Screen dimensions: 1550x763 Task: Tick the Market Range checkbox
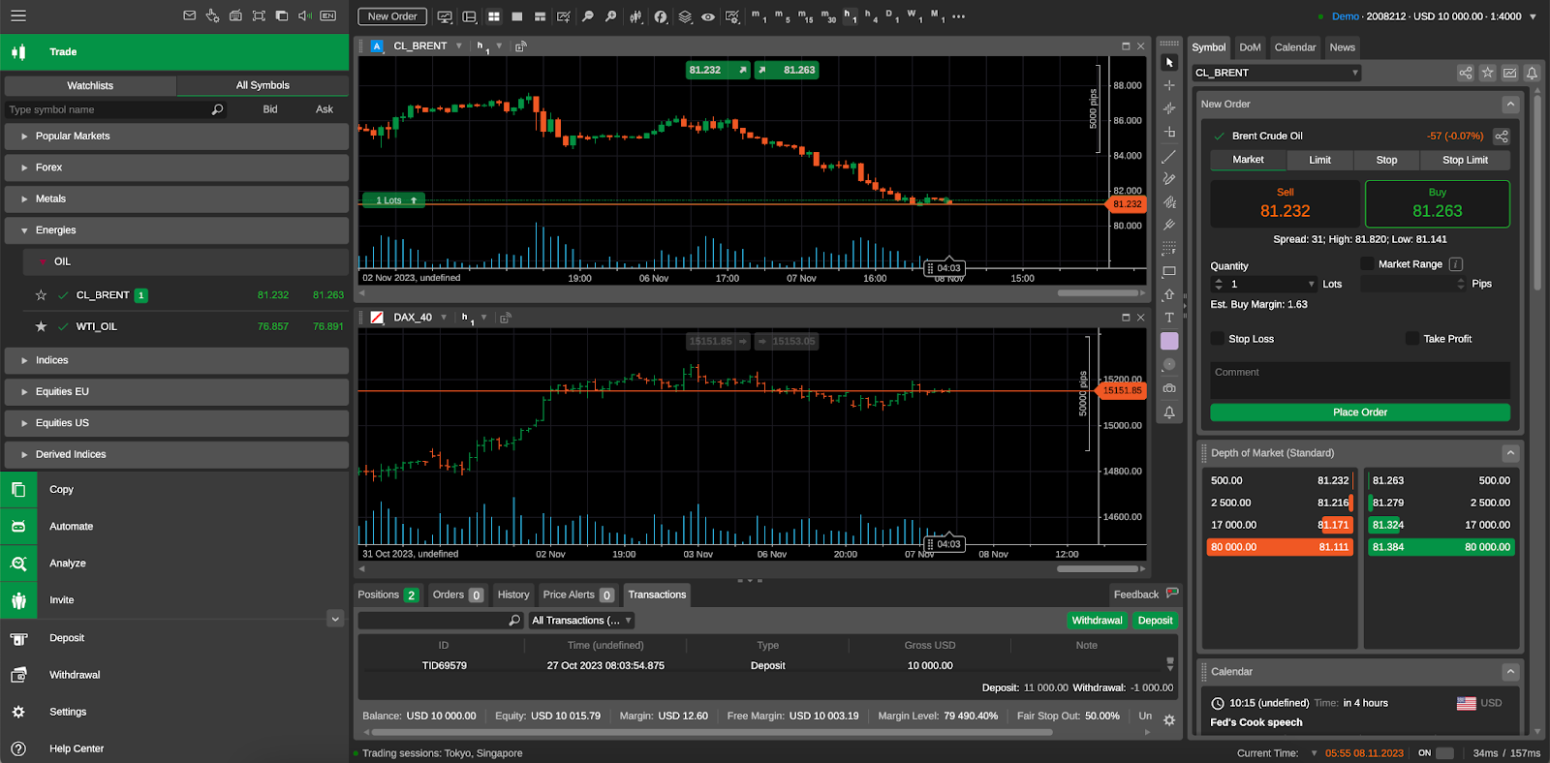[1367, 264]
